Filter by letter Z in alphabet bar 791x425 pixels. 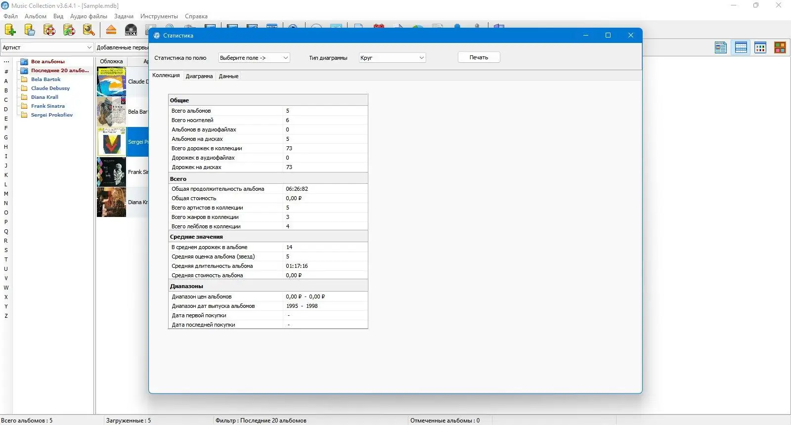point(6,316)
